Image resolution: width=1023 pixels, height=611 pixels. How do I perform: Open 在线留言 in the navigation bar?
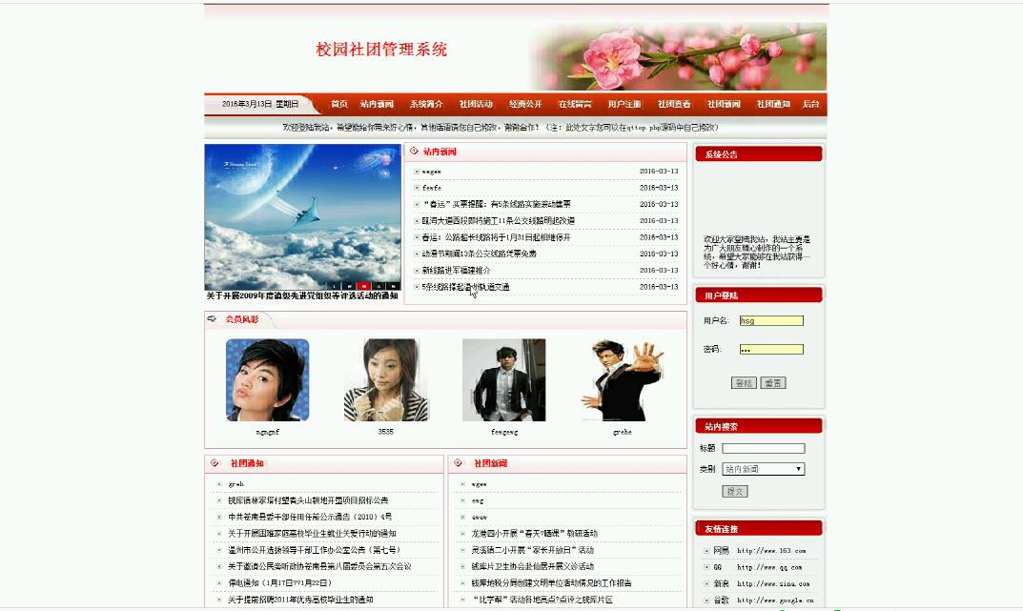(575, 104)
